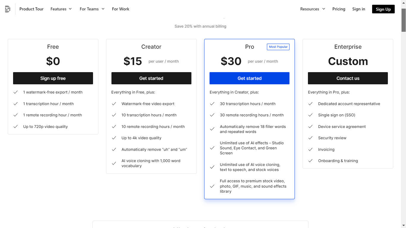Click the checkmark beside "Up to 720p video quality"

[16, 126]
